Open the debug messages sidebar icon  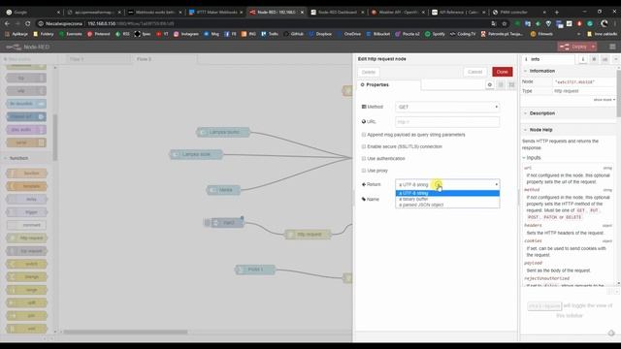point(594,59)
